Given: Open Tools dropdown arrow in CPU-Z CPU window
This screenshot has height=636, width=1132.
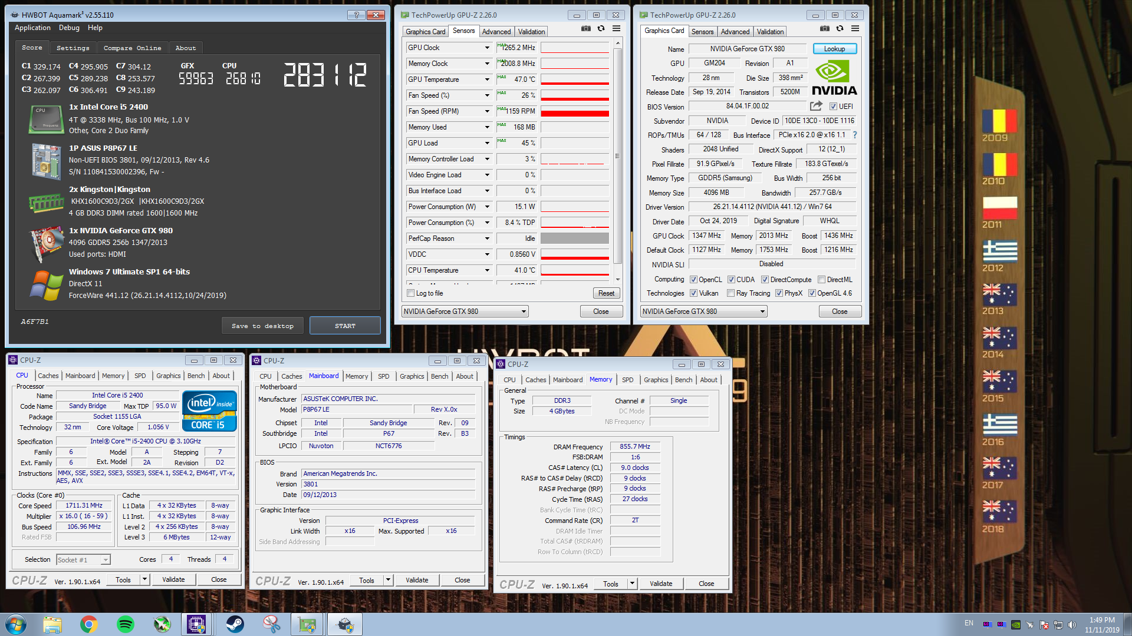Looking at the screenshot, I should (x=144, y=579).
